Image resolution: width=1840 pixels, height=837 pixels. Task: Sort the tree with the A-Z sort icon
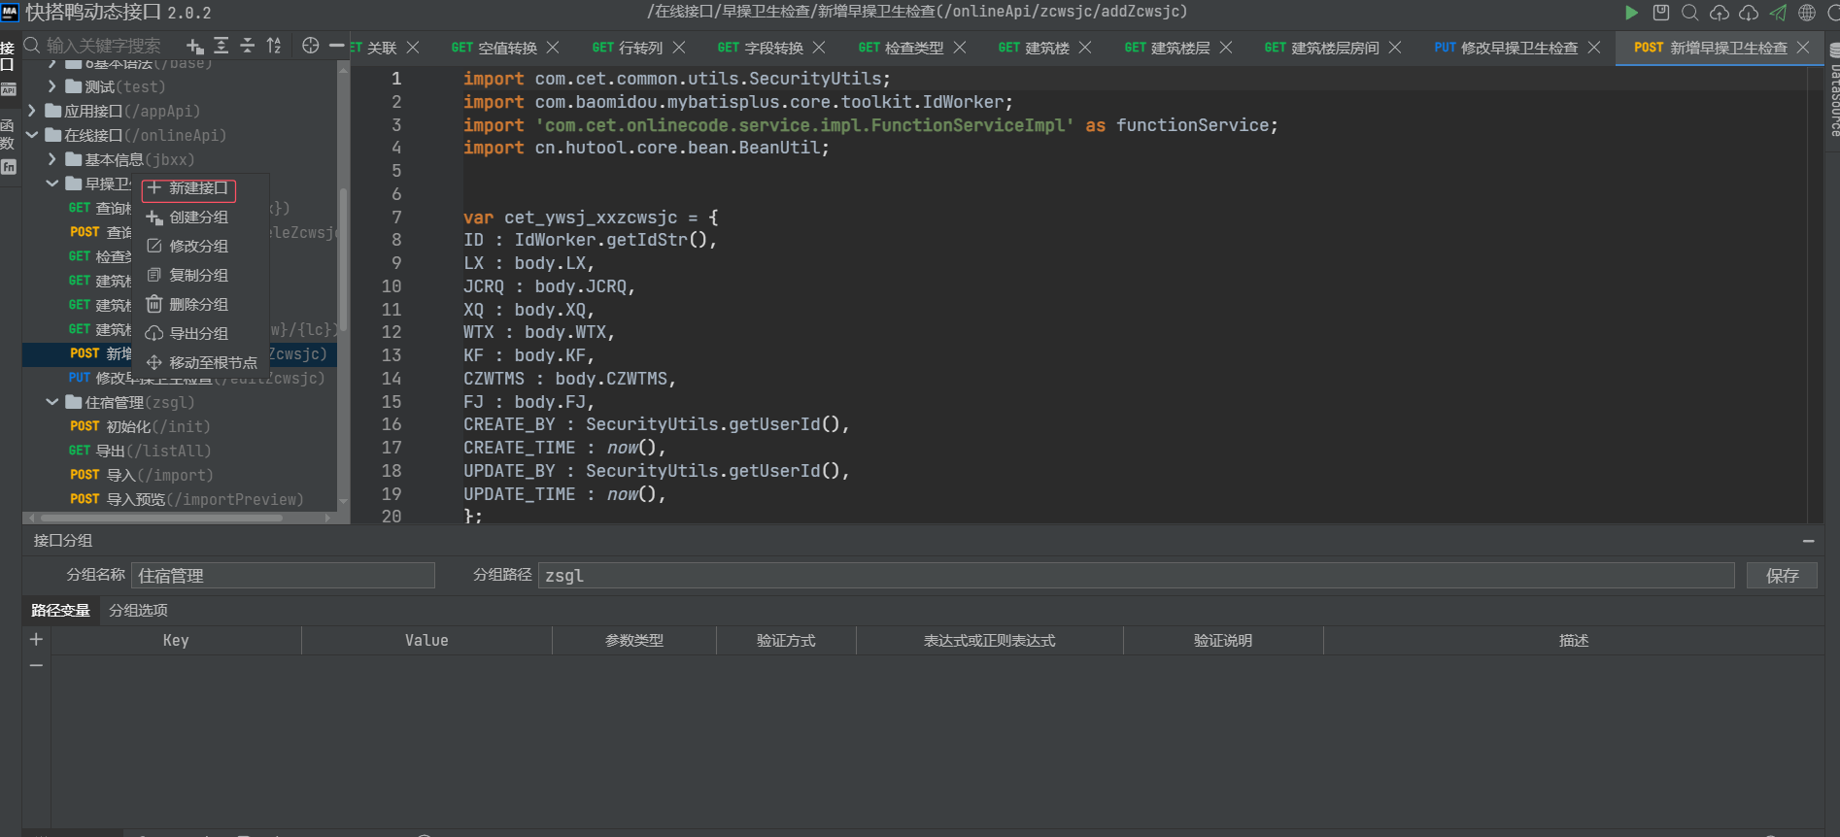(x=274, y=46)
